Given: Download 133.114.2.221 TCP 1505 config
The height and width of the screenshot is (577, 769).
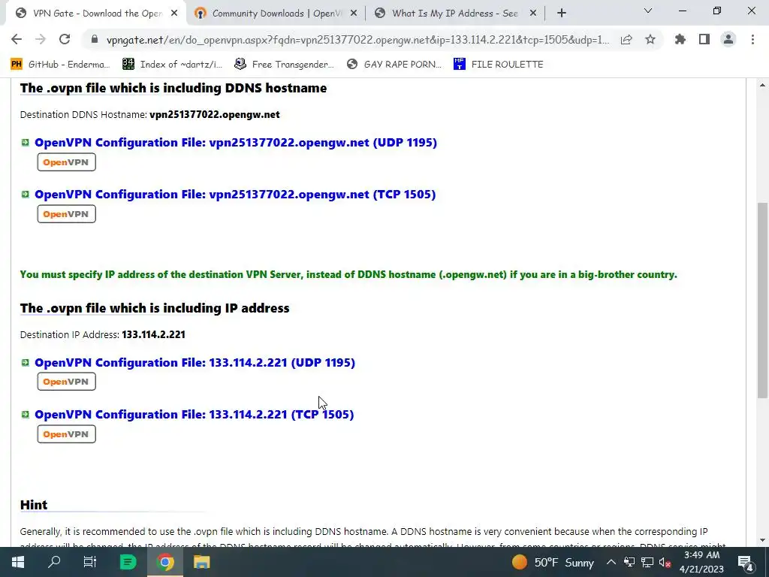Looking at the screenshot, I should (x=195, y=415).
